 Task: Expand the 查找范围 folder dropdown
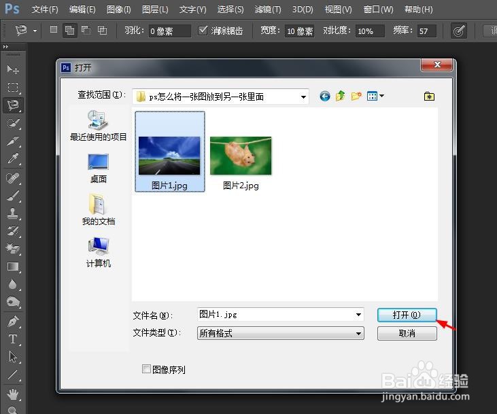[x=303, y=97]
